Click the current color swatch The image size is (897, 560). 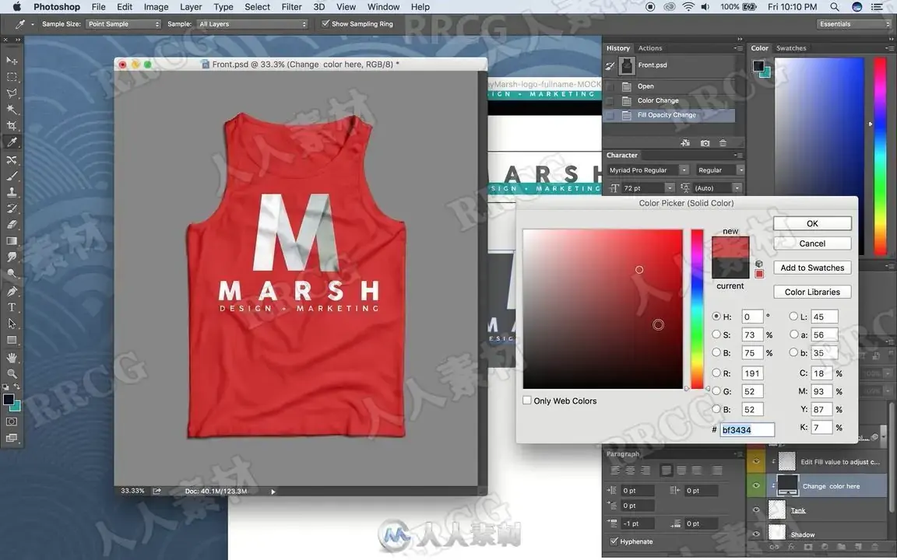[x=730, y=268]
